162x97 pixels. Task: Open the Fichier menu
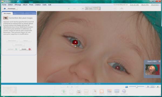pos(4,5)
